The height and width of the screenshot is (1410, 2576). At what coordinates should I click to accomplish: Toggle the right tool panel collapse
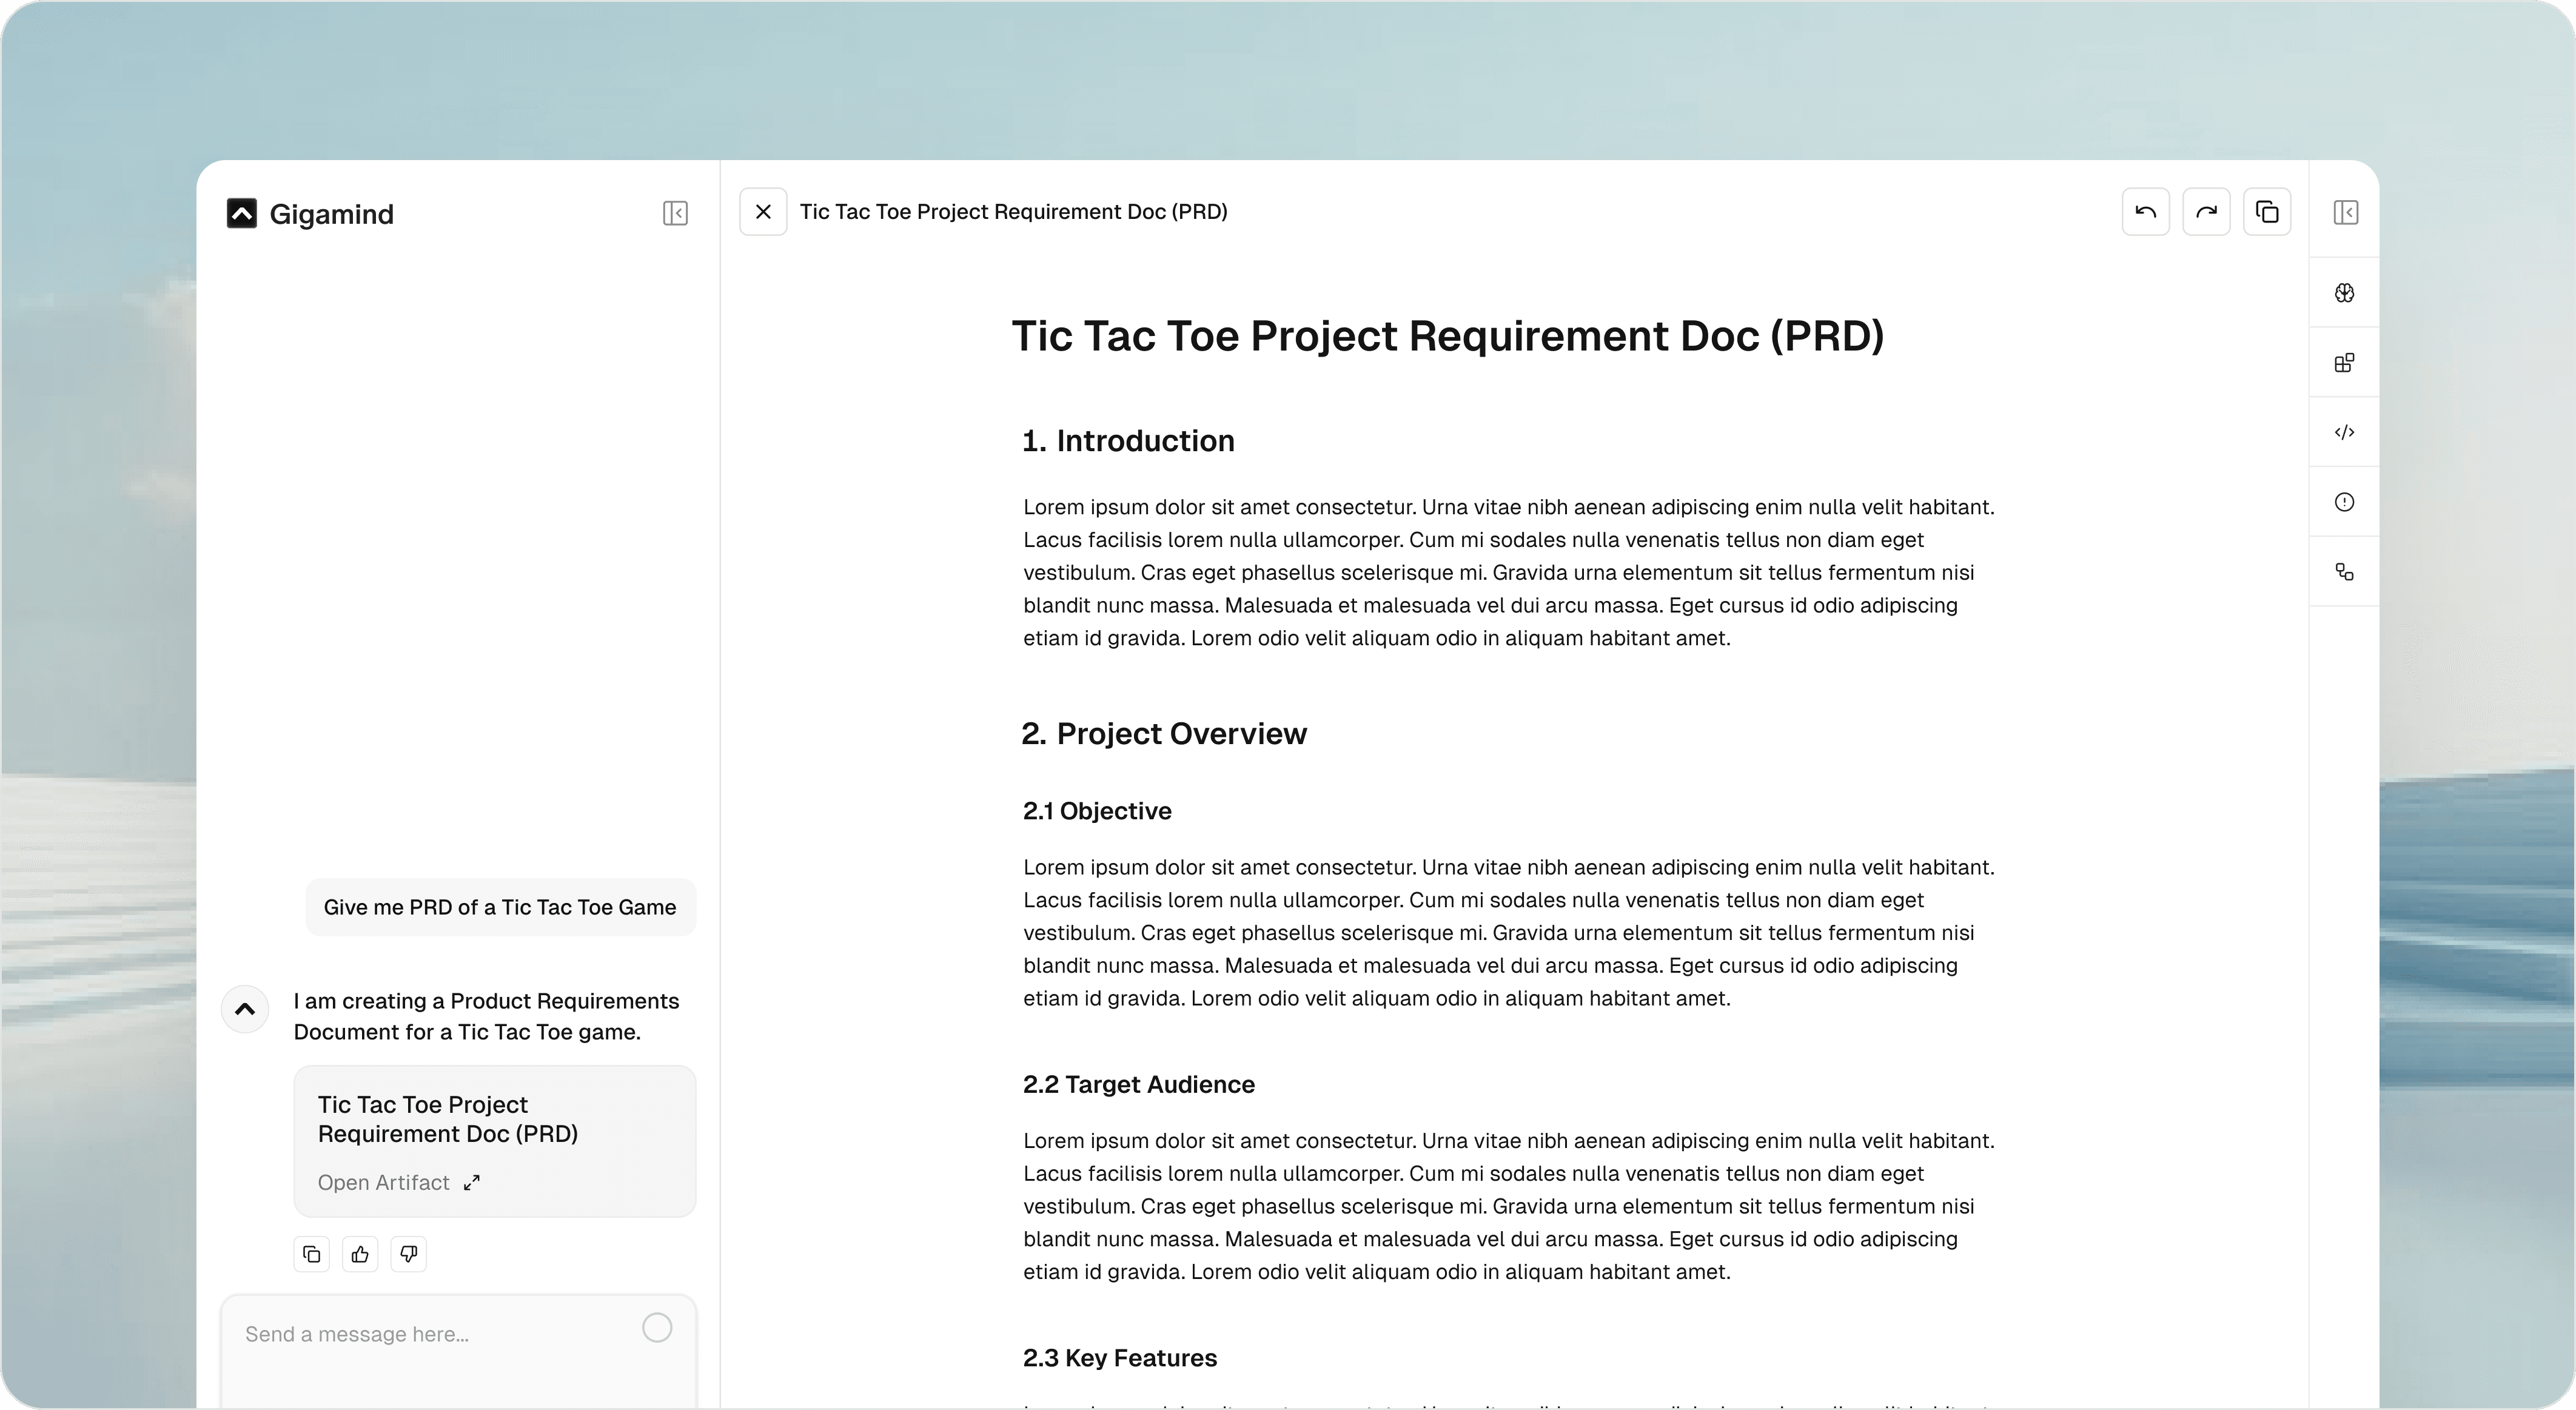(x=2345, y=212)
